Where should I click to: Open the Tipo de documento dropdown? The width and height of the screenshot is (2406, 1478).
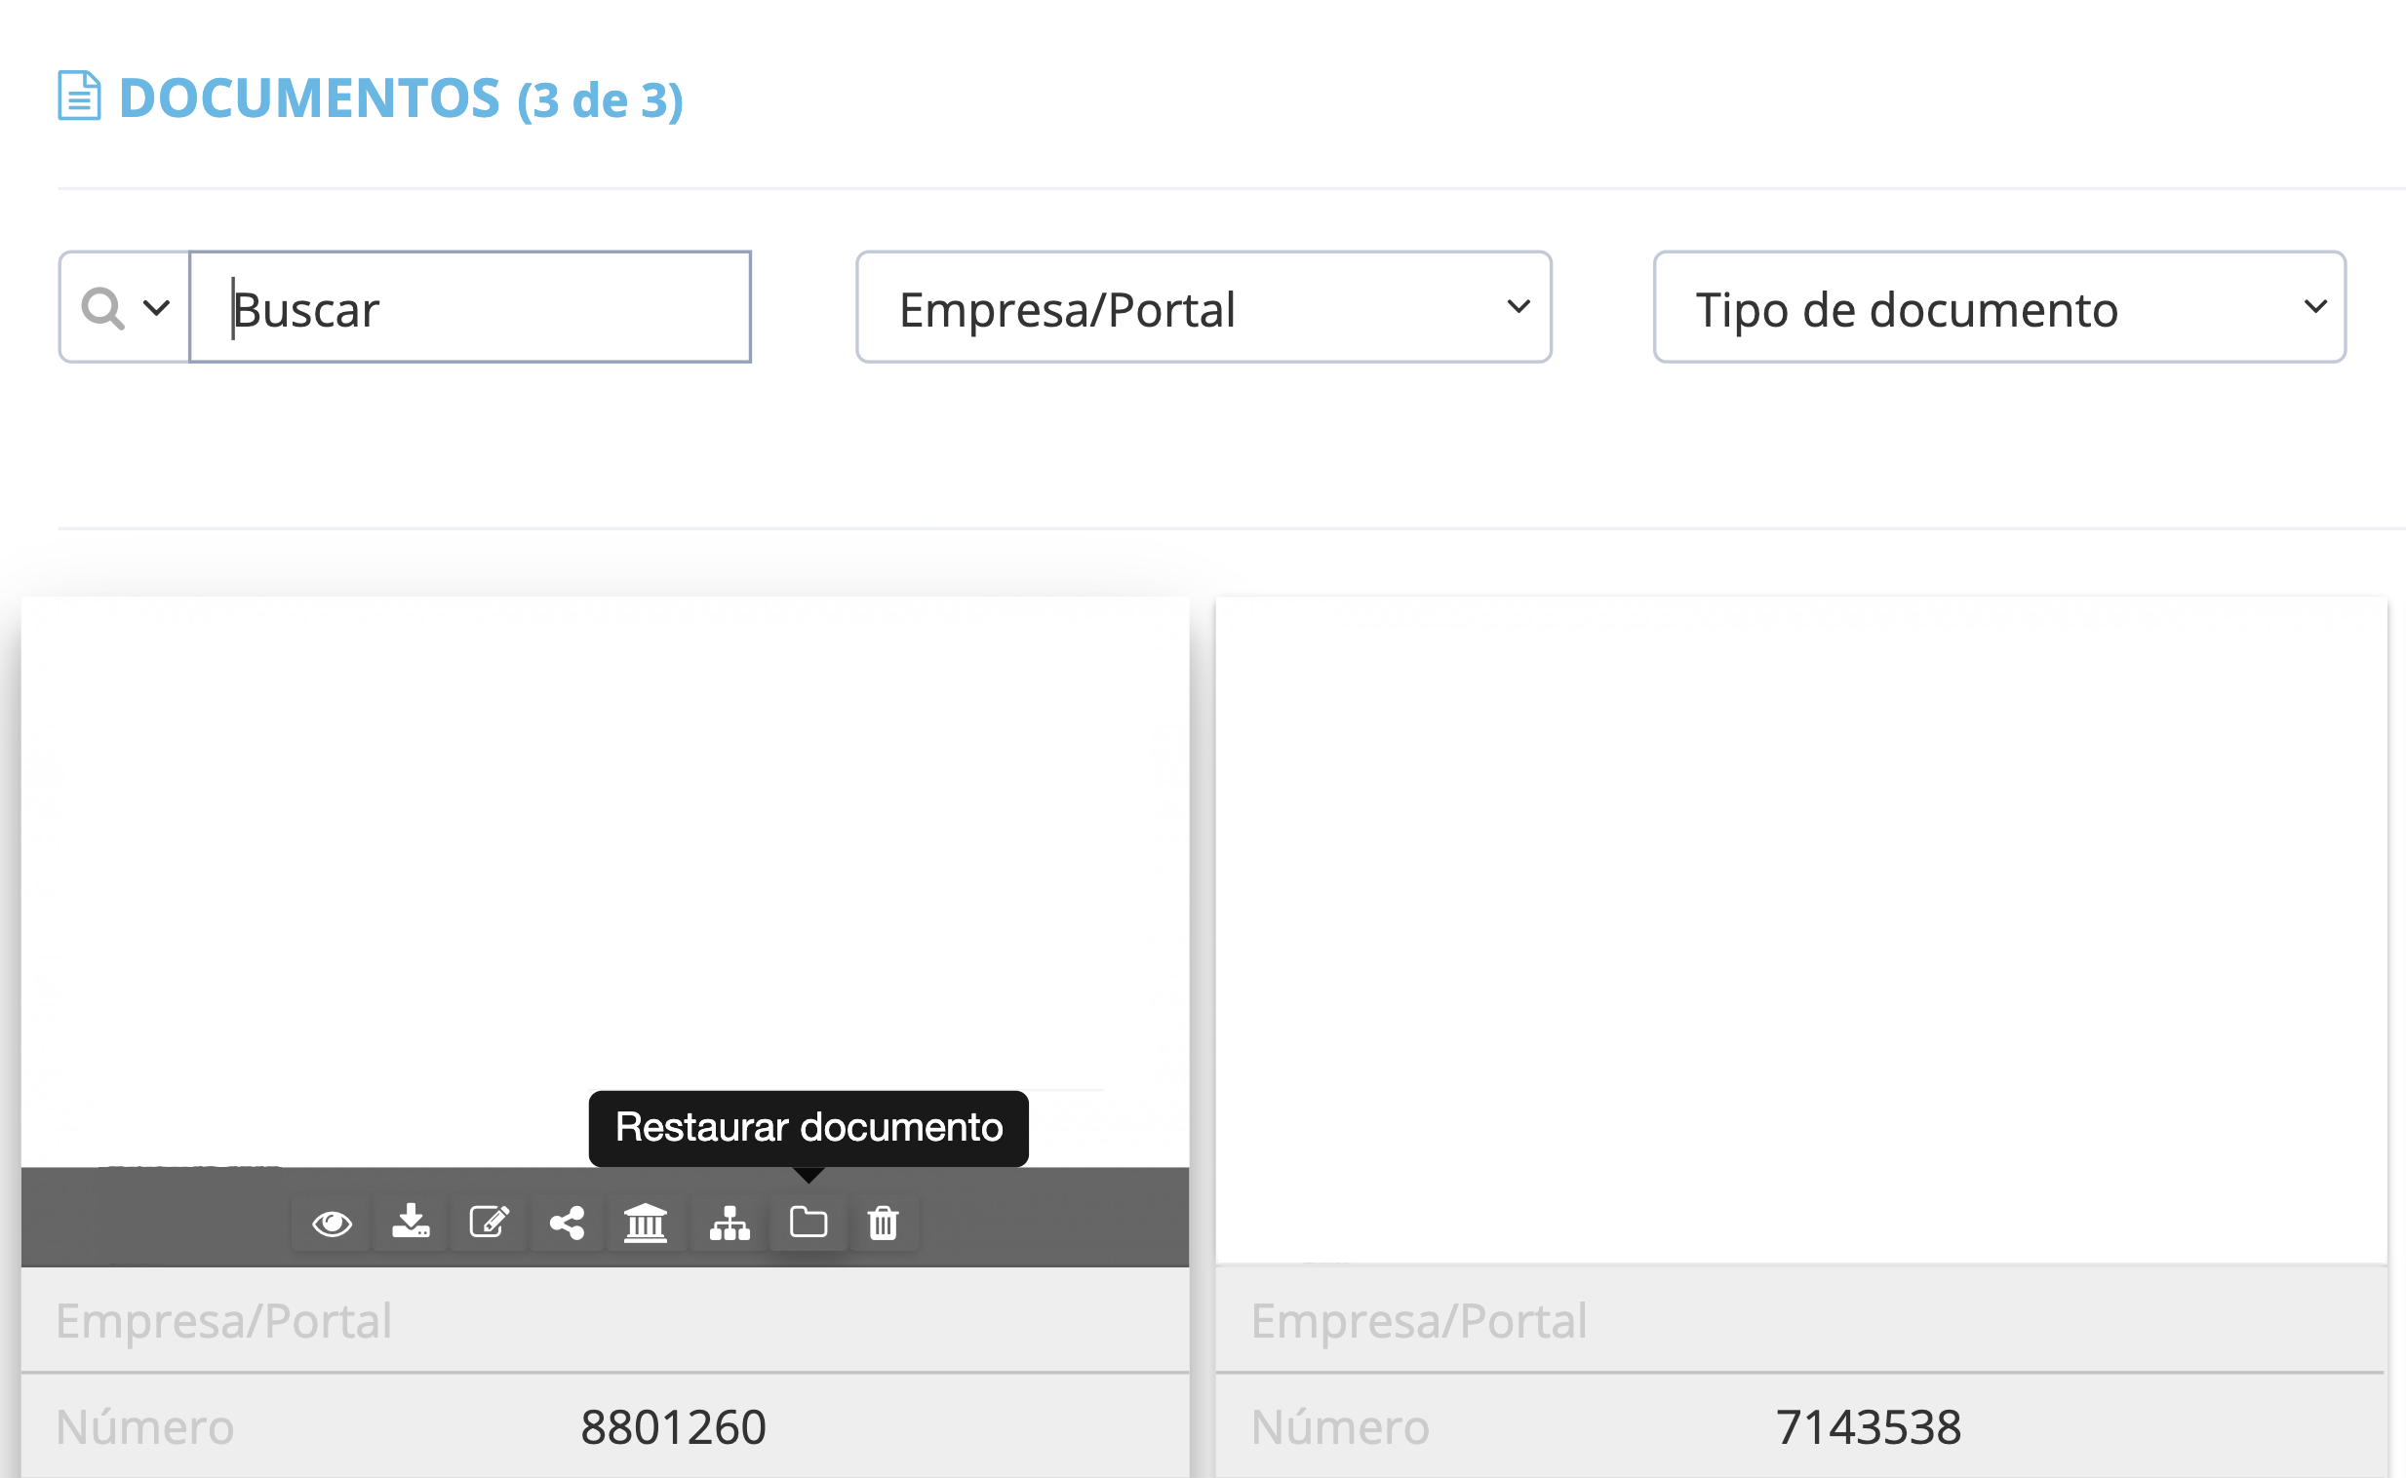point(1999,308)
